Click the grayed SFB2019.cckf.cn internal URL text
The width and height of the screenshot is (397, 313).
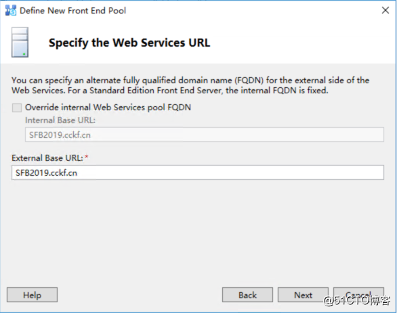pyautogui.click(x=60, y=135)
